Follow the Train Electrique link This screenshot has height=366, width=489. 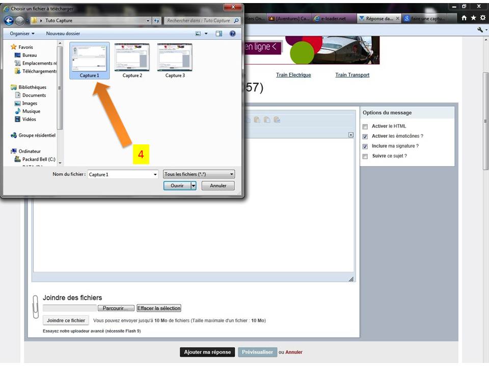click(x=293, y=75)
